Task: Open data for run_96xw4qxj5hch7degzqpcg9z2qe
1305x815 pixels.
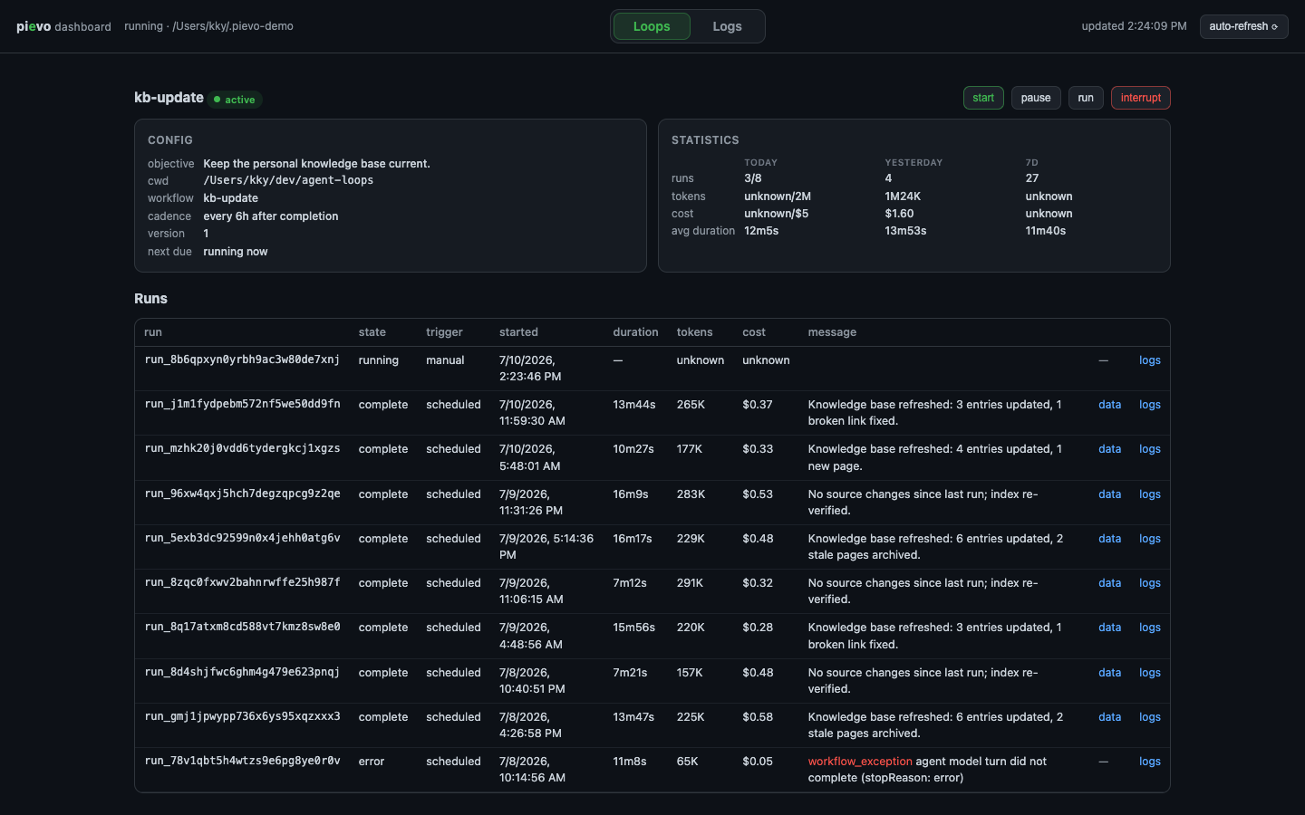Action: [x=1109, y=494]
